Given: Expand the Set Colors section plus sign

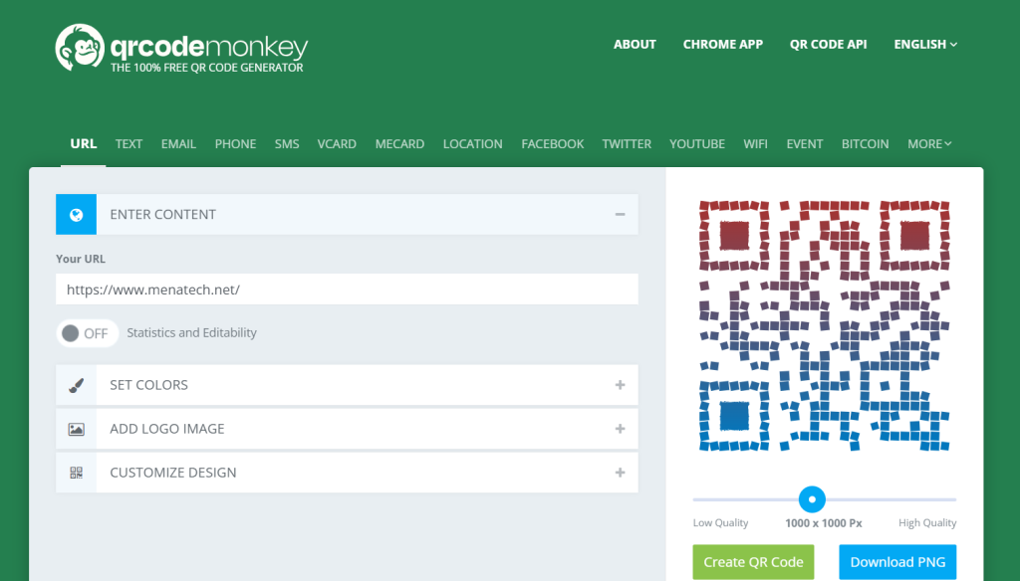Looking at the screenshot, I should pos(620,385).
